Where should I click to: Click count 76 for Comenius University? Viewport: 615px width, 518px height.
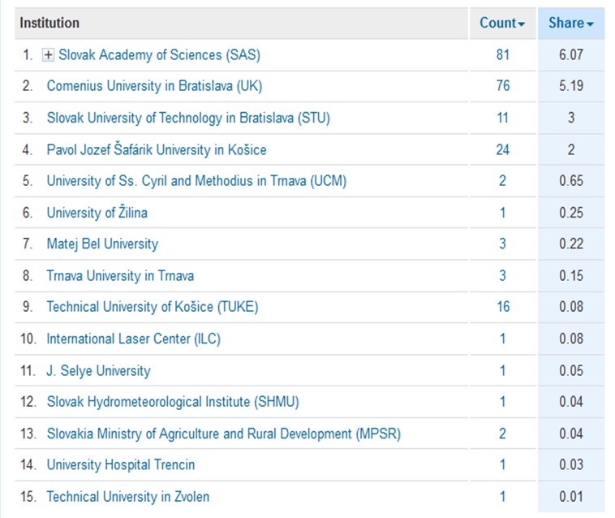[502, 85]
